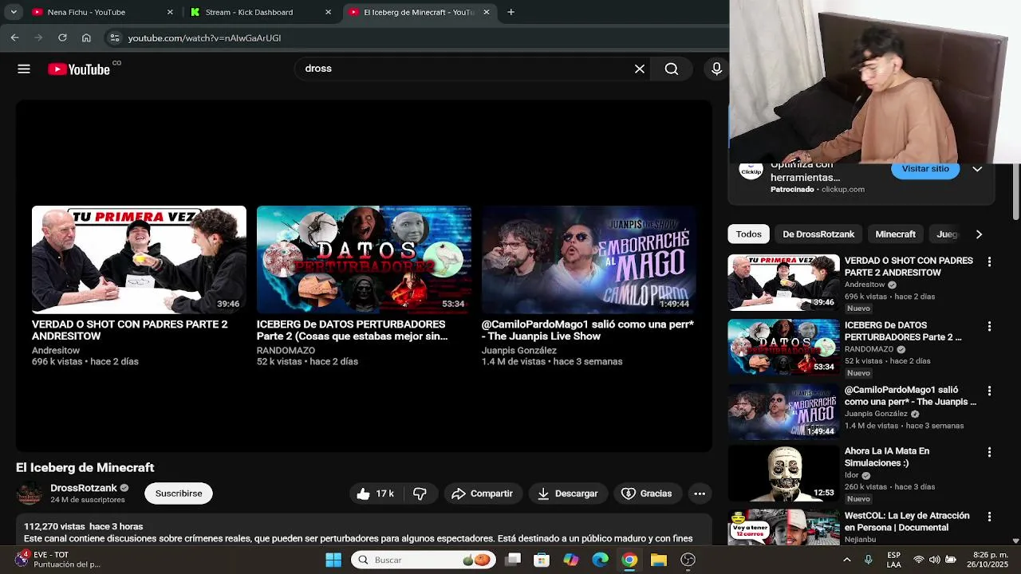Click the address bar URL

[x=204, y=37]
